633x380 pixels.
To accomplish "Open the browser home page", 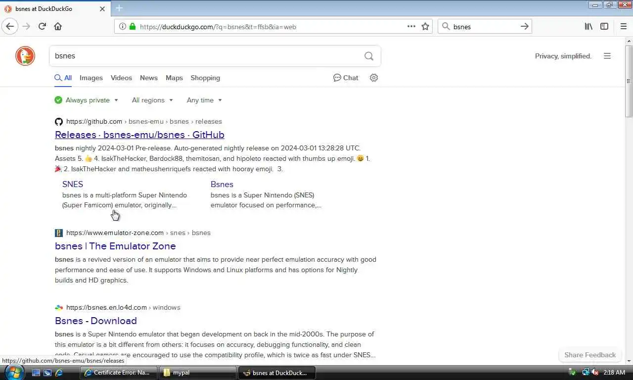I will [58, 26].
